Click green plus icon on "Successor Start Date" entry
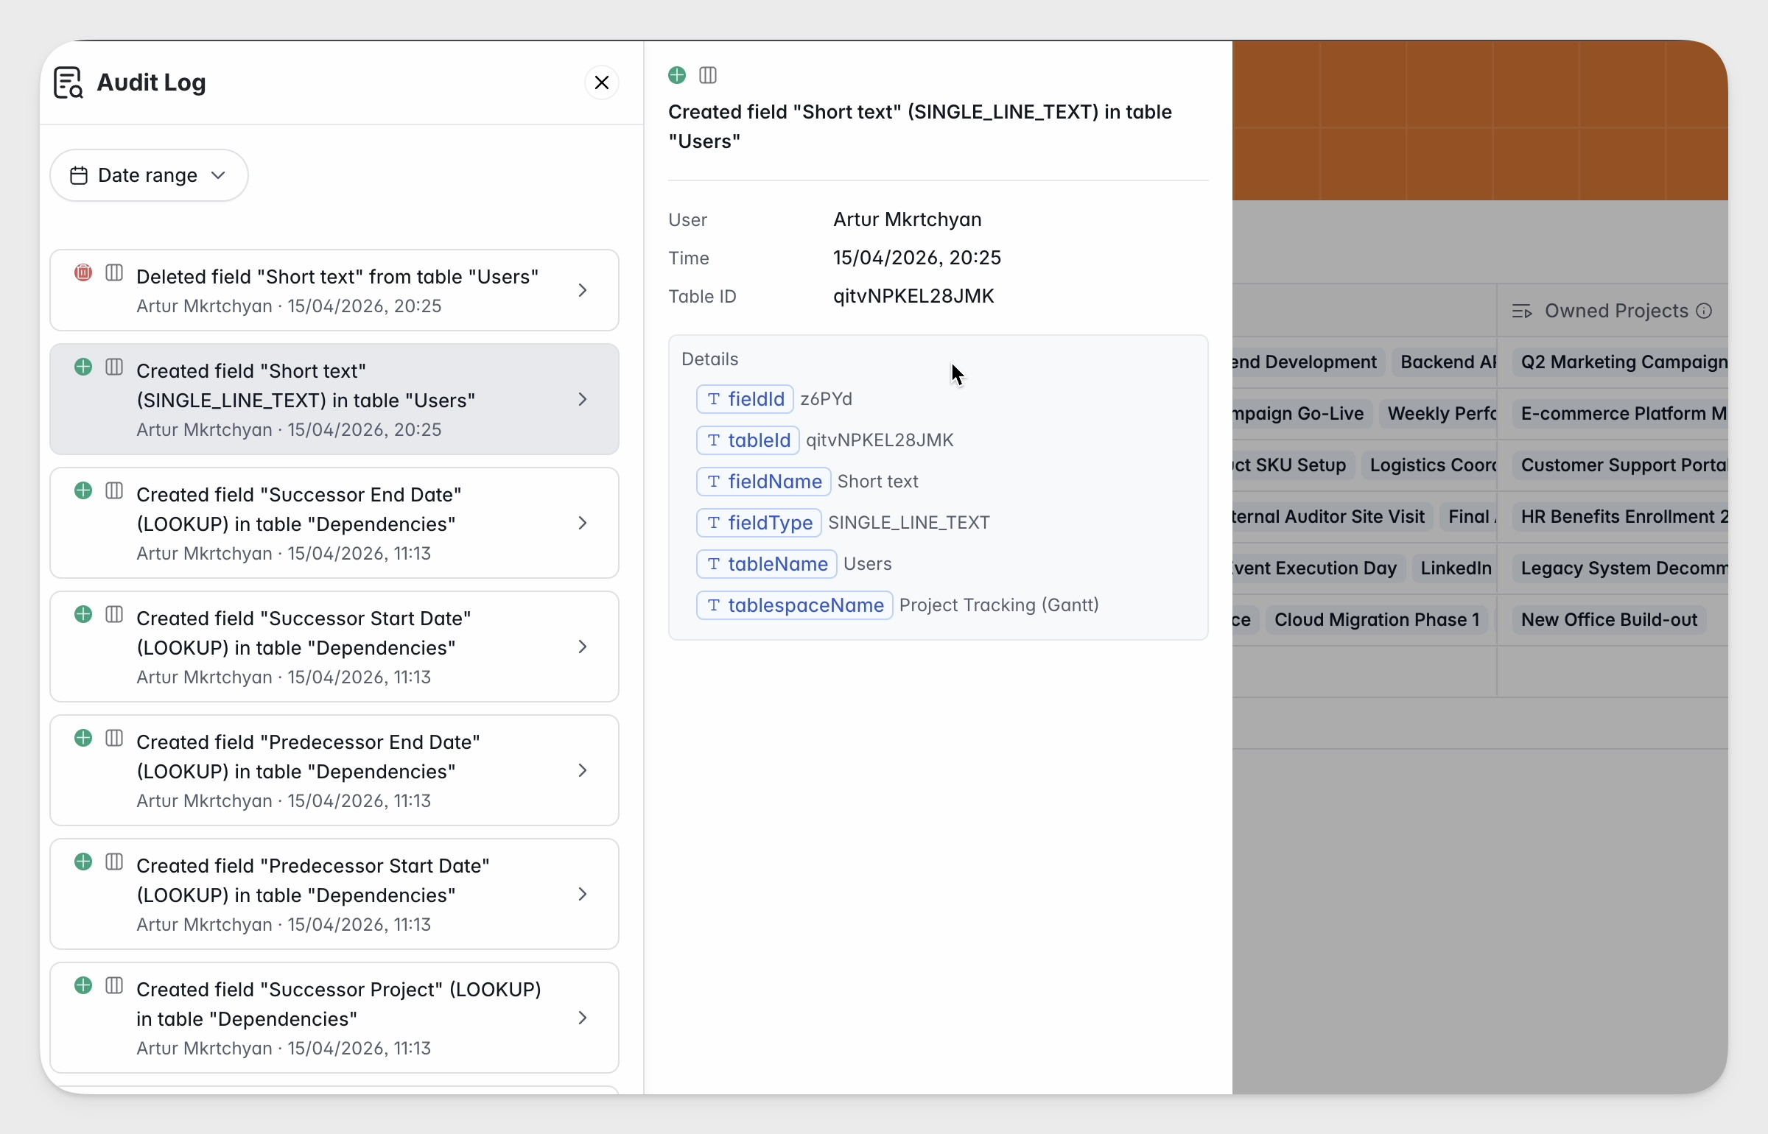 point(83,614)
